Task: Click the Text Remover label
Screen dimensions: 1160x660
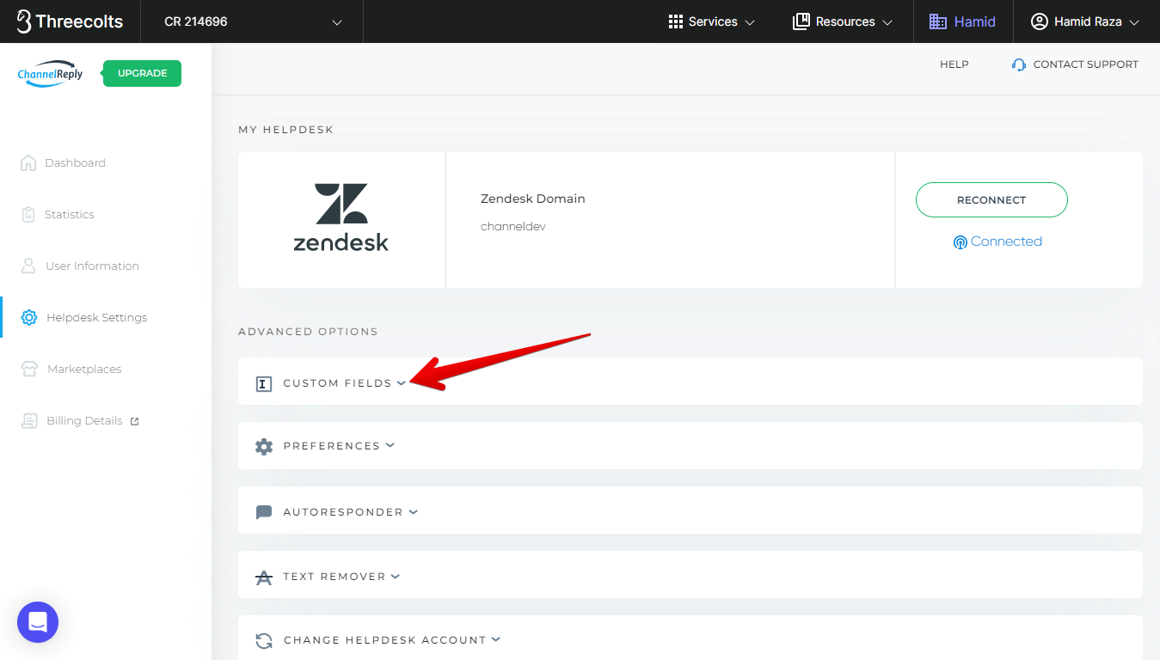Action: click(x=334, y=577)
